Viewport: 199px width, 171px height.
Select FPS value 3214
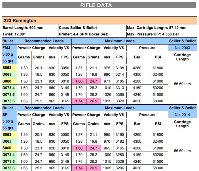pos(120,75)
